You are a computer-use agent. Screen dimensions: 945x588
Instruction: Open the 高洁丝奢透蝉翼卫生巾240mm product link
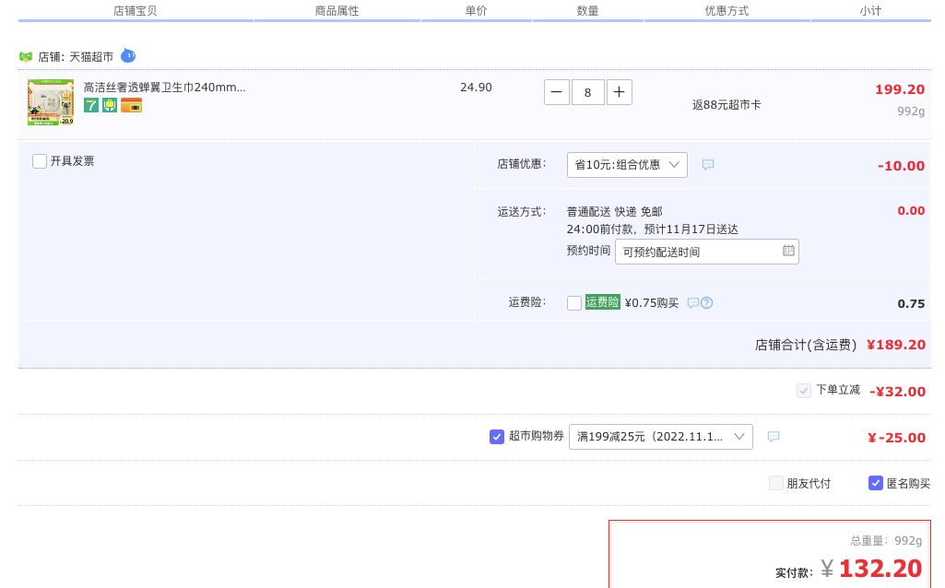click(x=164, y=88)
